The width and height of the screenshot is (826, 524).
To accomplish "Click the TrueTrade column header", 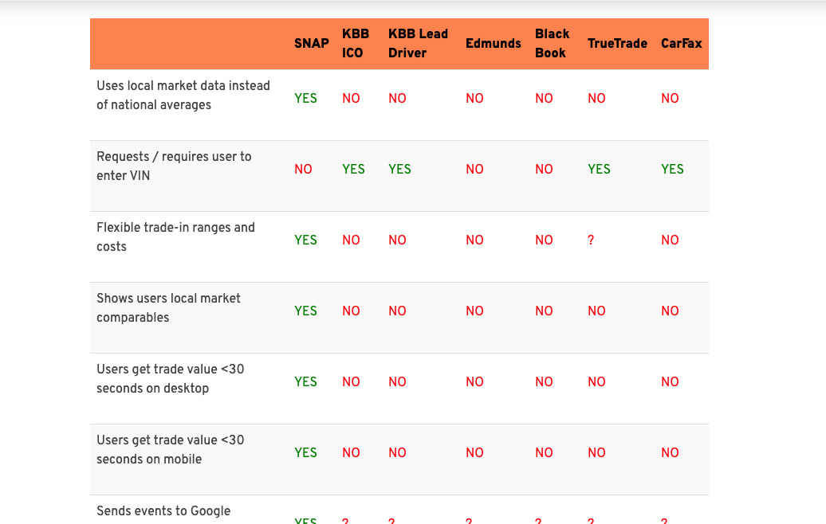I will point(617,43).
